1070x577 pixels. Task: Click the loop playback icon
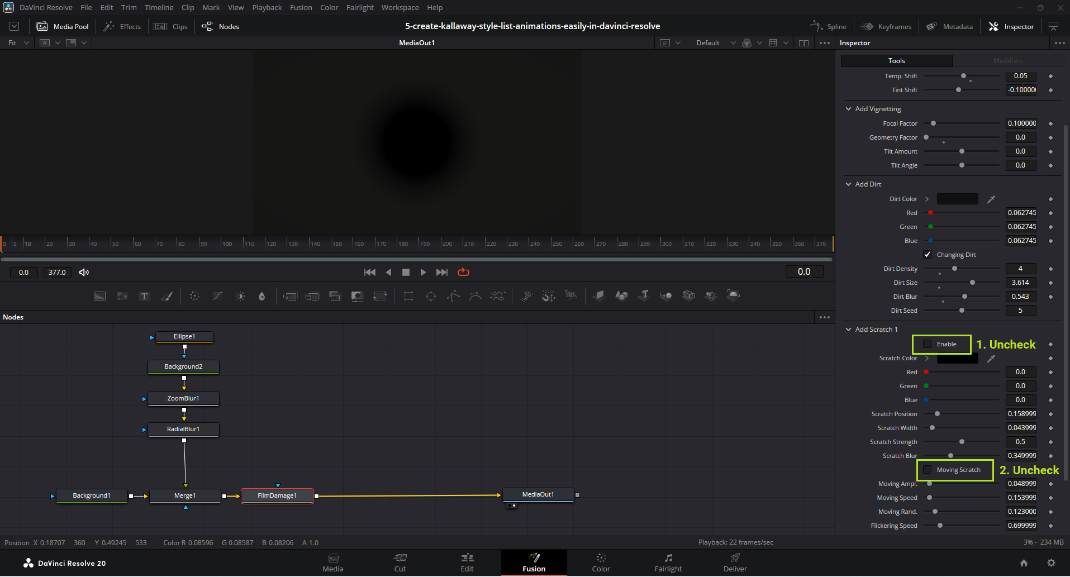(463, 273)
